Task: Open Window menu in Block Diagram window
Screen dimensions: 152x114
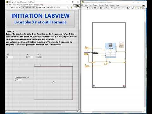Action: tap(112, 5)
